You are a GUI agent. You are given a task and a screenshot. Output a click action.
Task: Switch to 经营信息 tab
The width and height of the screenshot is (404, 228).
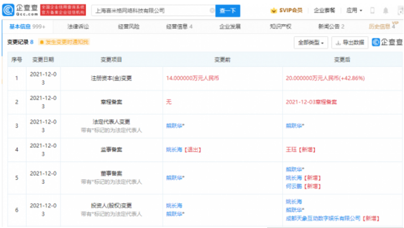click(x=179, y=27)
